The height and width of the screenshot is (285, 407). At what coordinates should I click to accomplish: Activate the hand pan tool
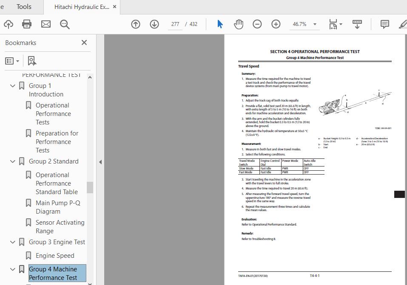239,24
